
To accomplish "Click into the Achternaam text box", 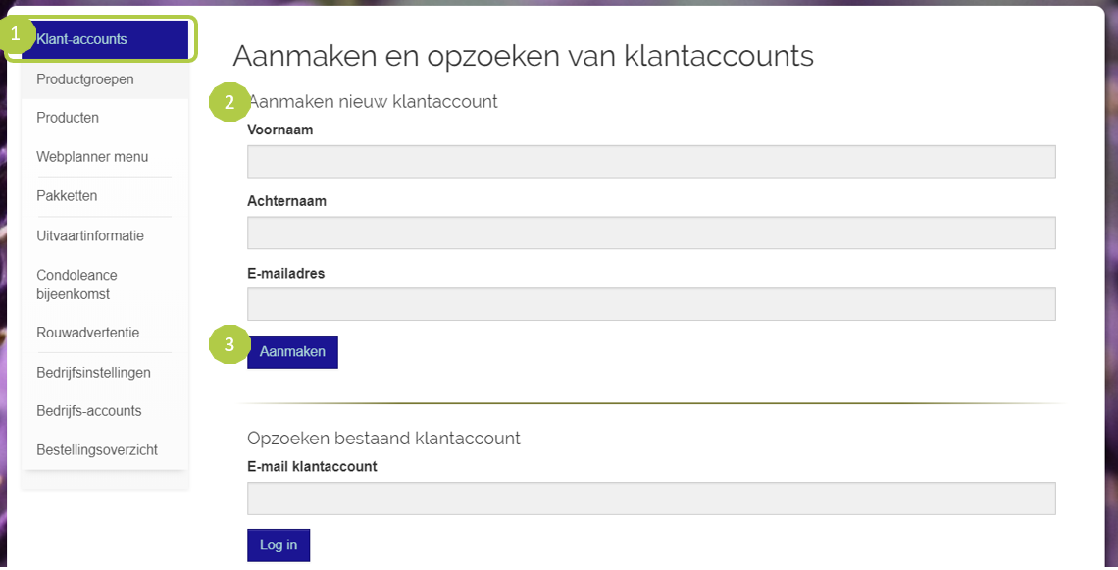I will point(651,233).
